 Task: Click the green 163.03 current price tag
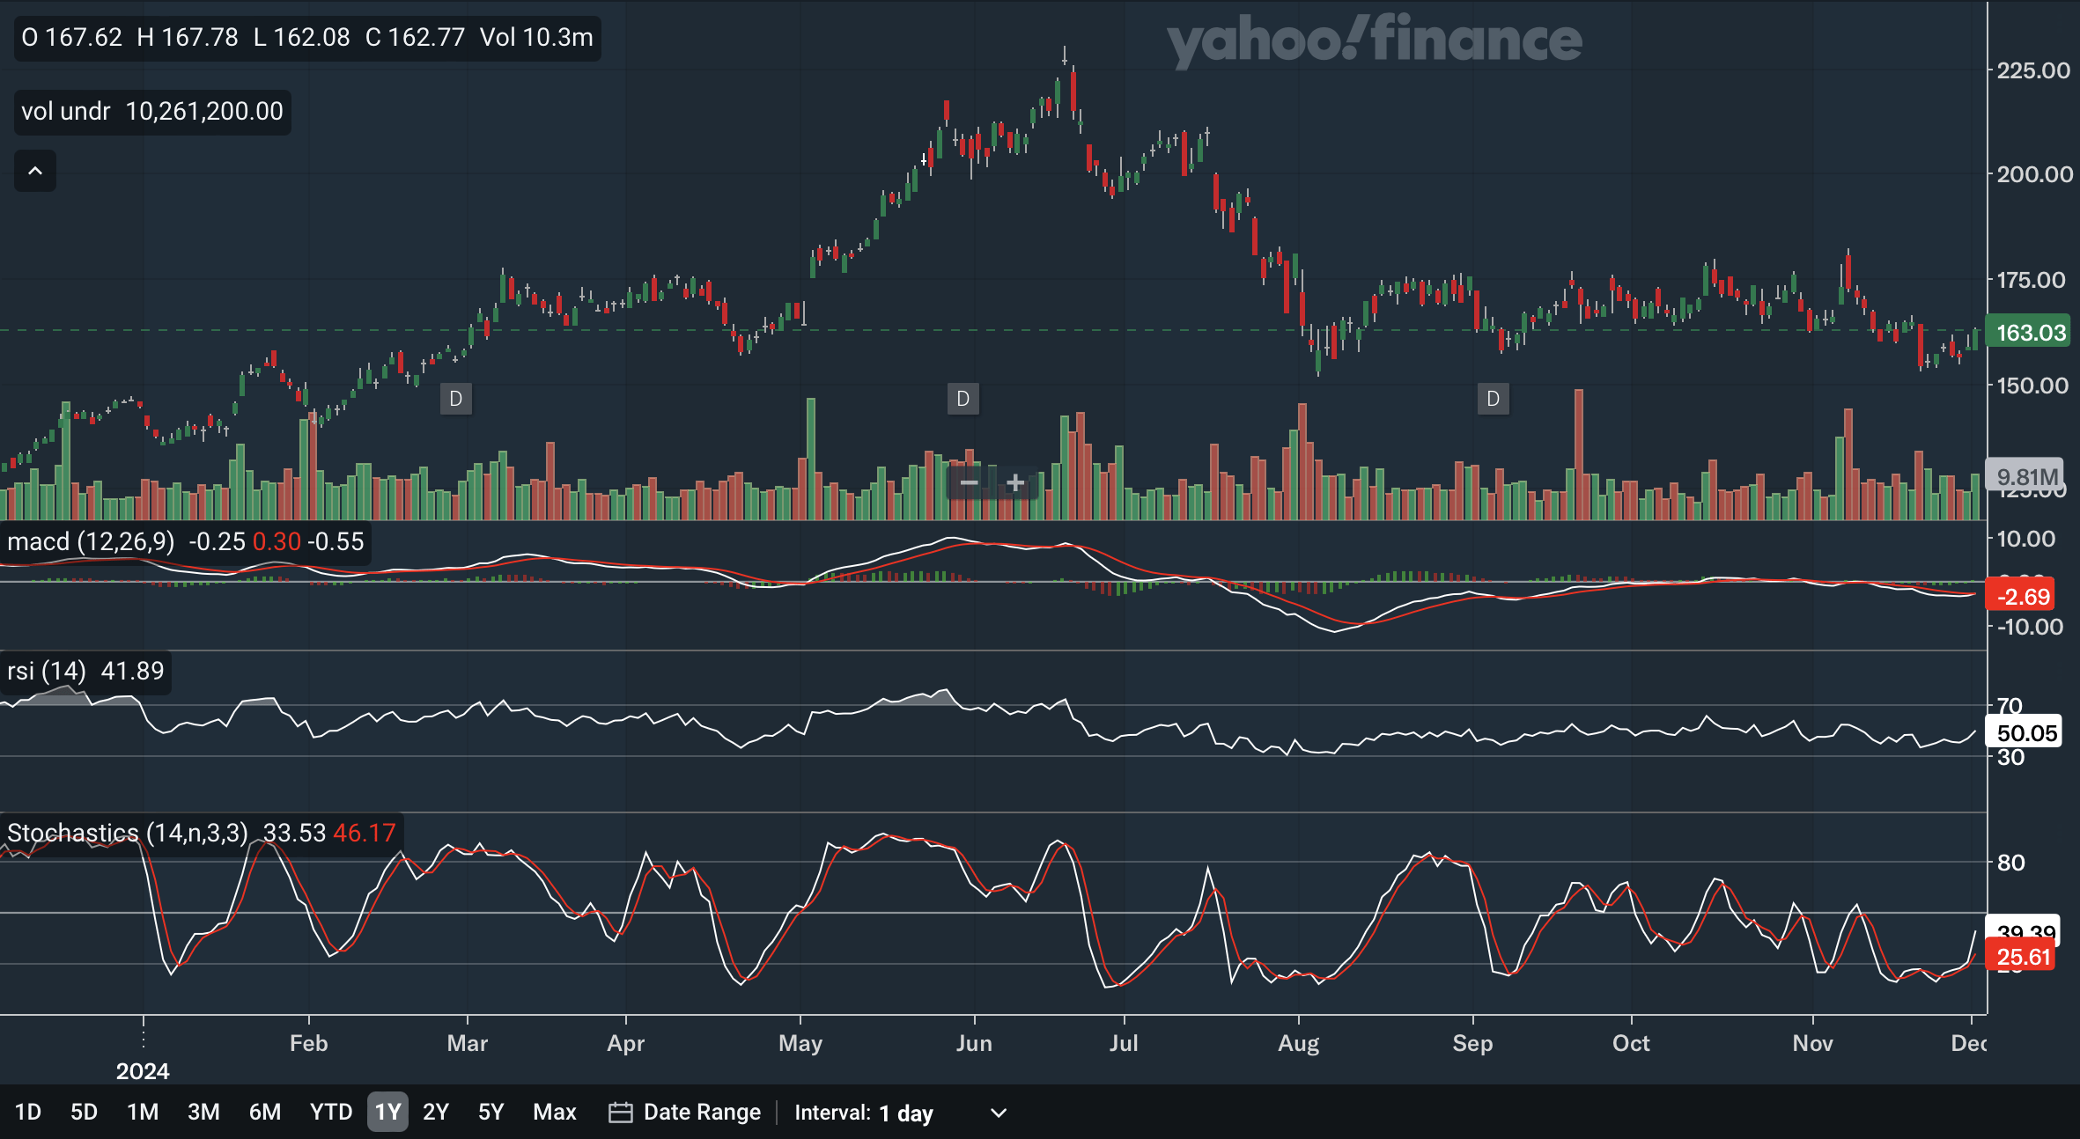2029,333
